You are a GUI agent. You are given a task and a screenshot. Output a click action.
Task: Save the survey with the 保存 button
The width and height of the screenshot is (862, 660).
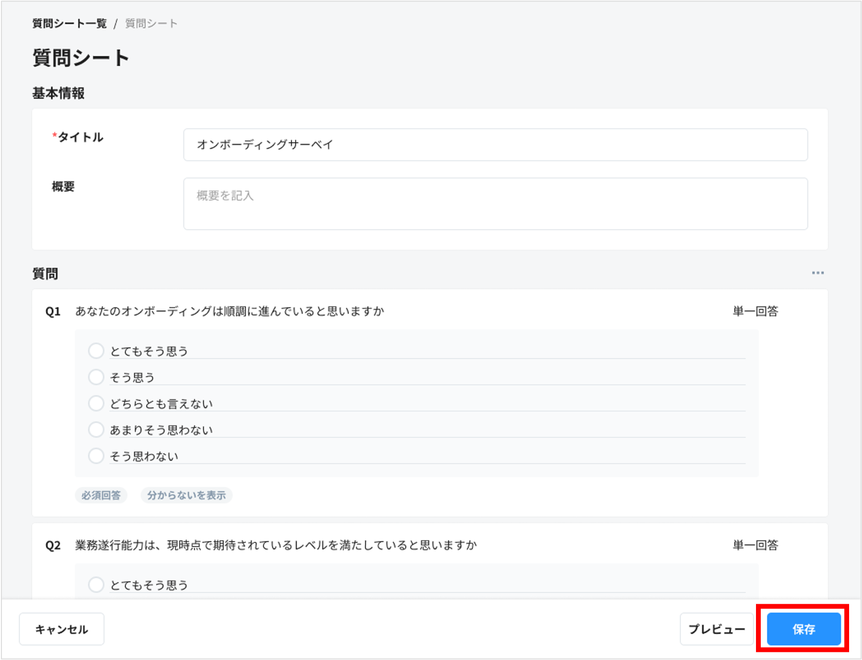[x=803, y=629]
